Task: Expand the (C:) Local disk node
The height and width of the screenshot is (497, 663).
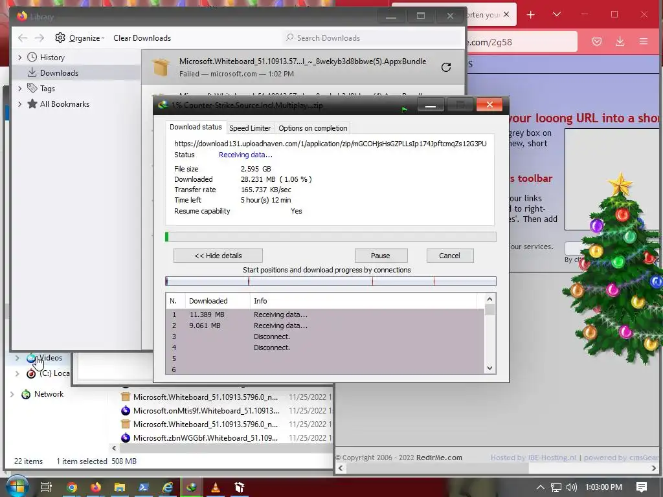Action: (17, 373)
